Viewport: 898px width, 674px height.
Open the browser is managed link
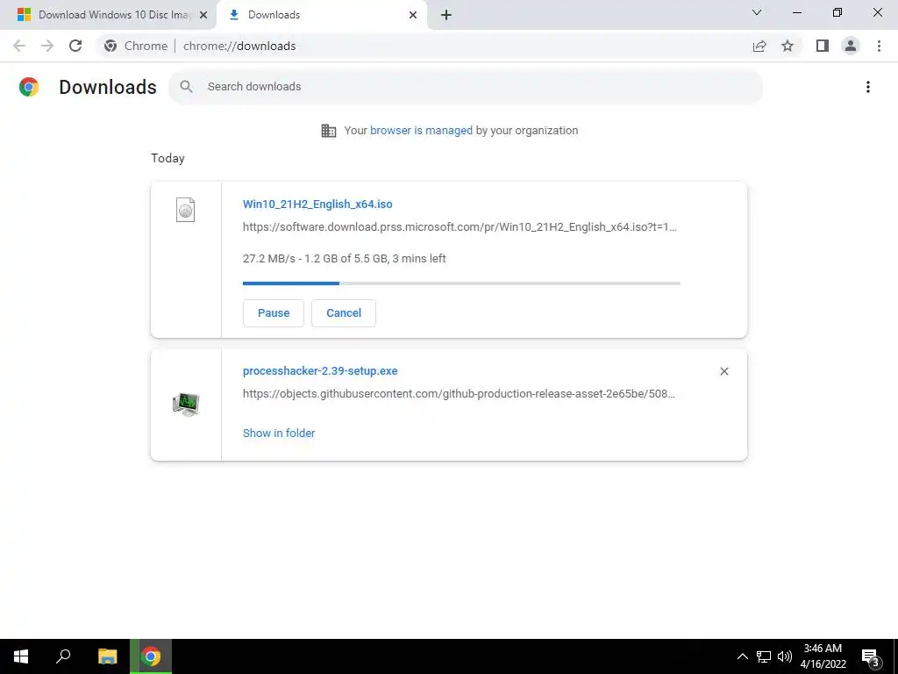(x=421, y=131)
